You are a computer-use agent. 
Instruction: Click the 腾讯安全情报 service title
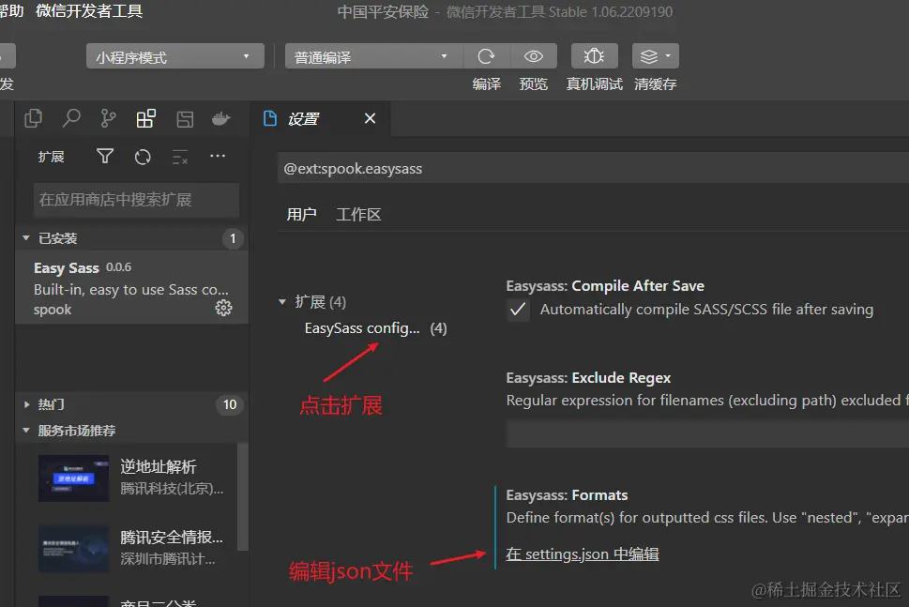coord(172,537)
